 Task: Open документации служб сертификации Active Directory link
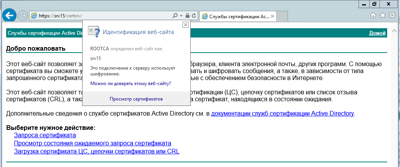[x=283, y=113]
